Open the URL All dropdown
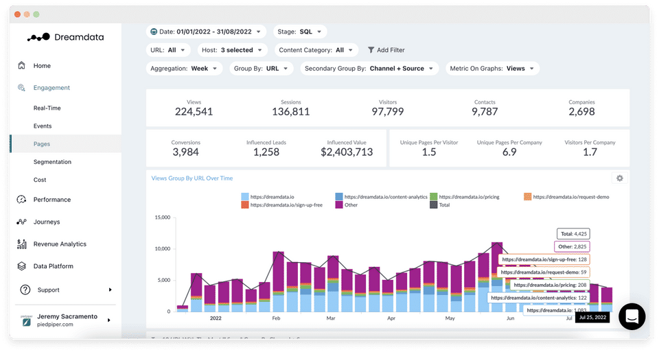659x352 pixels. click(x=168, y=50)
